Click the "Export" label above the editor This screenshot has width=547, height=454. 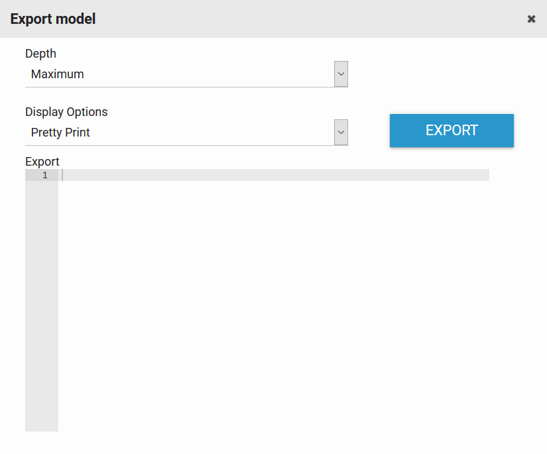[42, 162]
